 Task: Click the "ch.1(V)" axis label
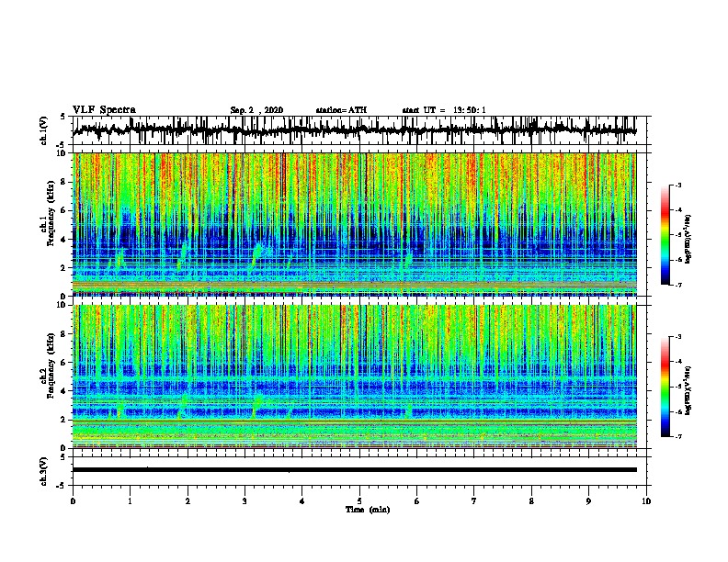tap(44, 130)
